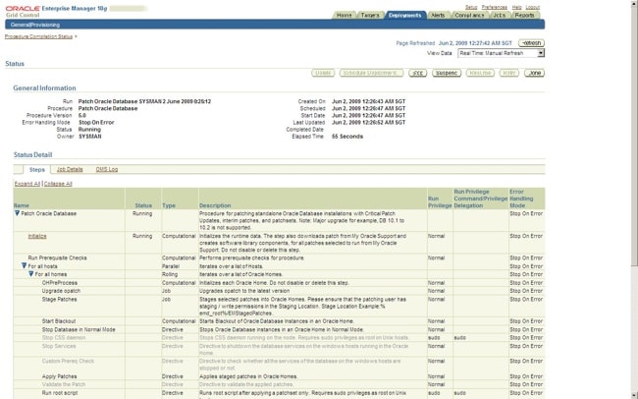Open the View Data dropdown
638x399 pixels.
pyautogui.click(x=501, y=53)
